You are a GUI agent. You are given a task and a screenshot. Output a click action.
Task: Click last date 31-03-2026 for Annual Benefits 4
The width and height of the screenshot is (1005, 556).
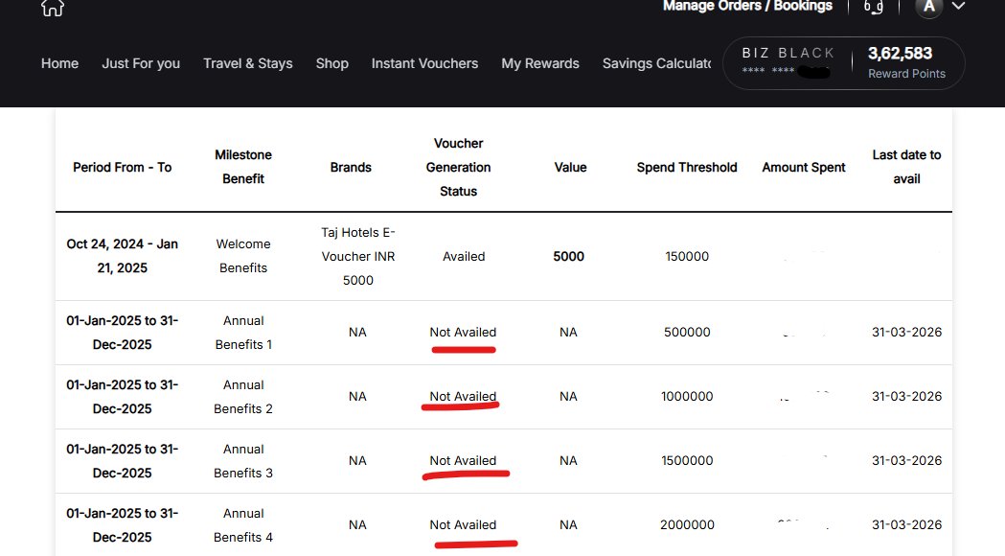click(x=907, y=524)
